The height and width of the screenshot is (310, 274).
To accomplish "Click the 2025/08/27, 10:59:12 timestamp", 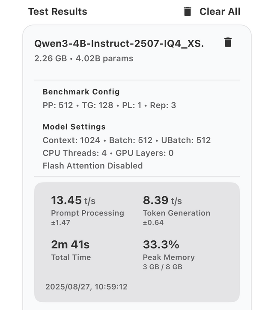I will coord(86,287).
